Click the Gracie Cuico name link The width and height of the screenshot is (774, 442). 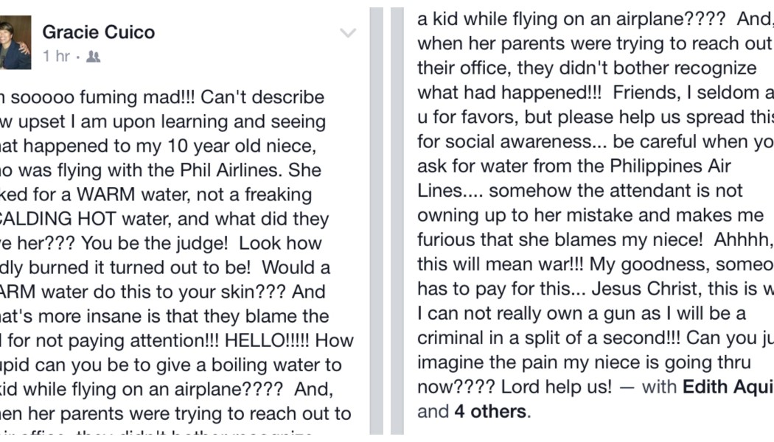click(x=99, y=32)
